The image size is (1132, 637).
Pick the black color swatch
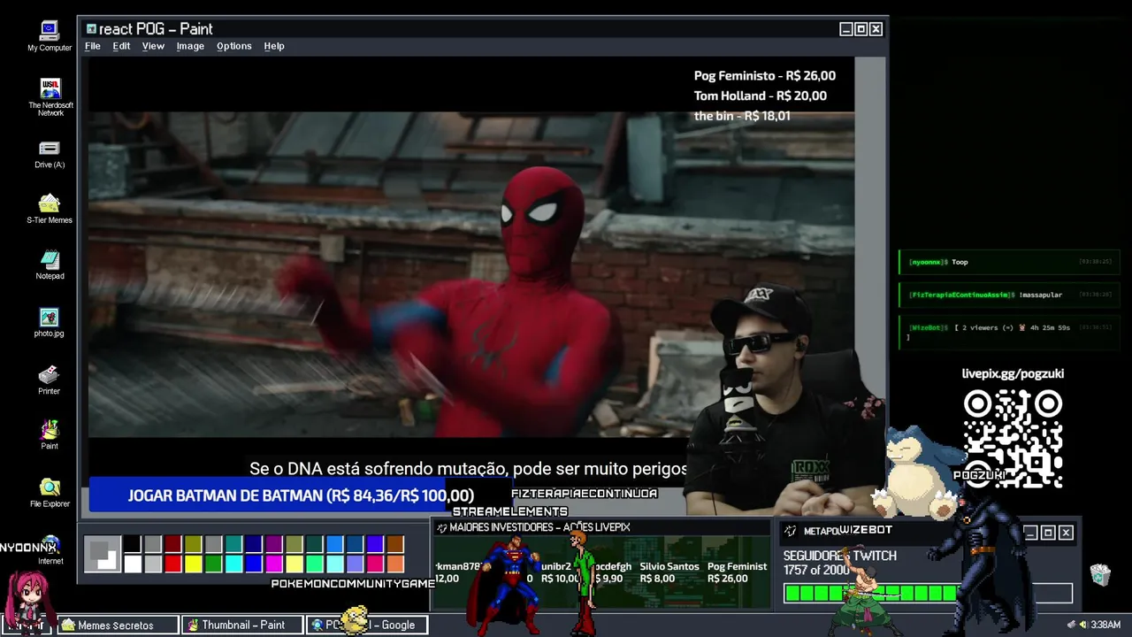click(132, 544)
